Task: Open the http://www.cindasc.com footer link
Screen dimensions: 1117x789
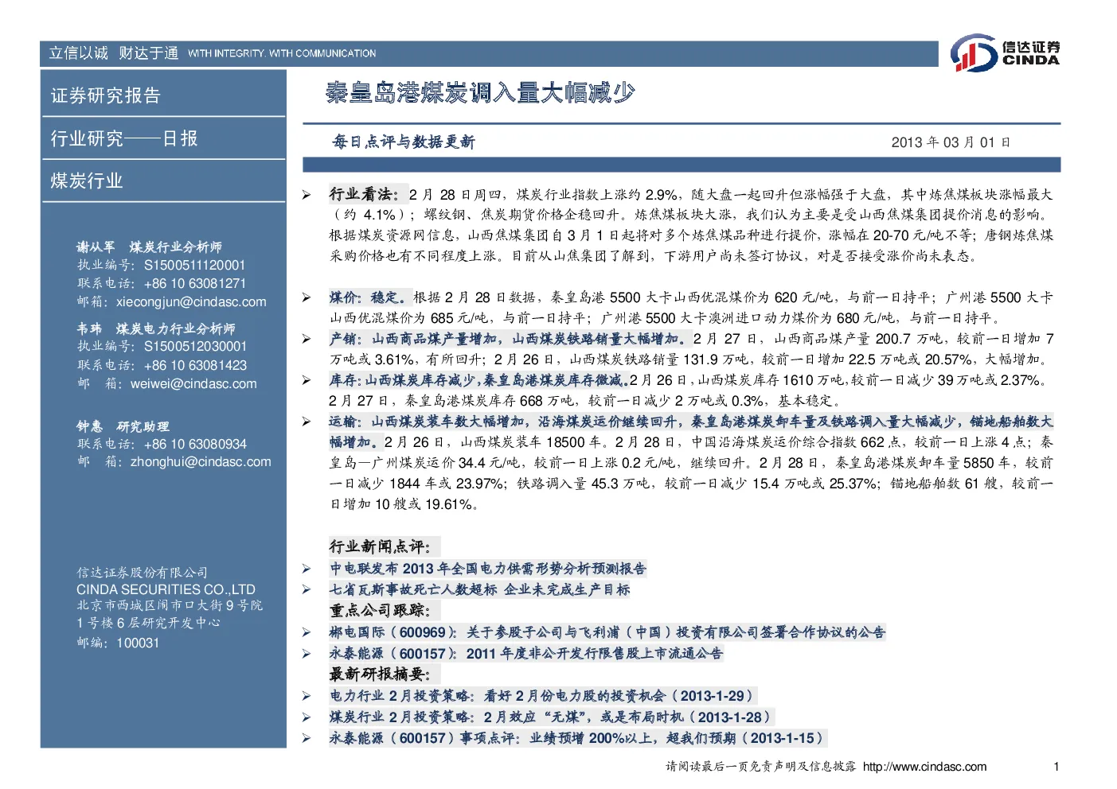Action: pyautogui.click(x=924, y=767)
